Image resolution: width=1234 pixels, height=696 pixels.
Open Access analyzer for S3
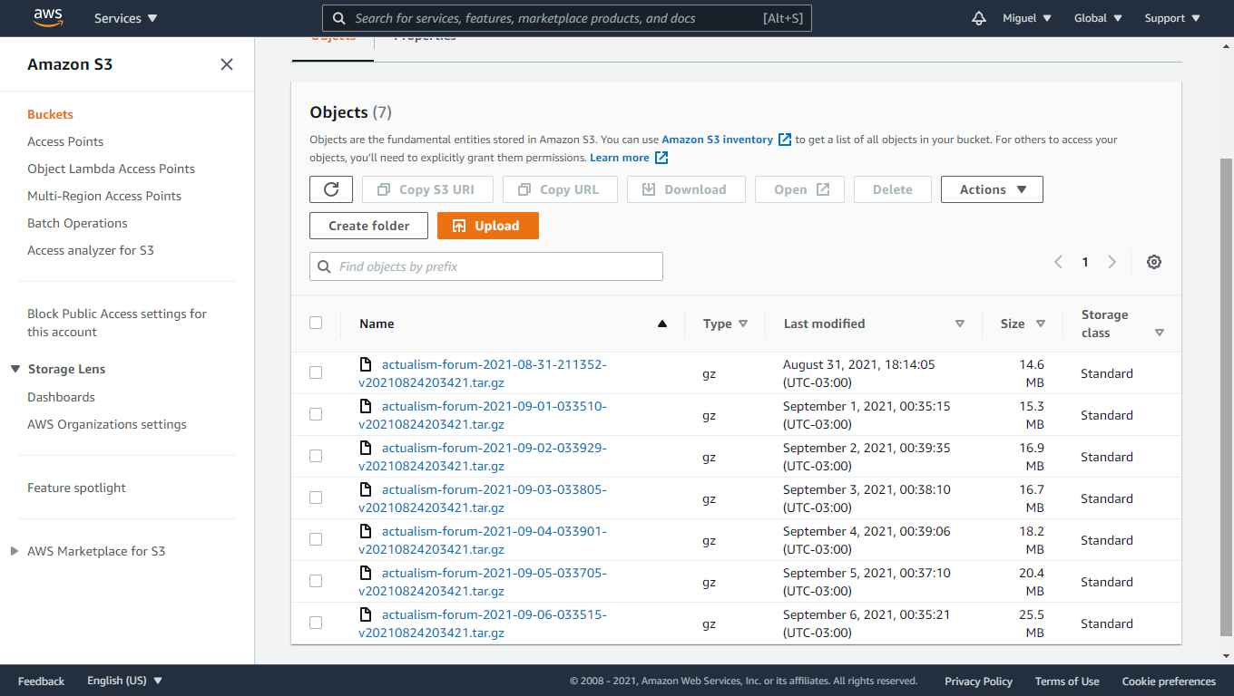(x=91, y=250)
